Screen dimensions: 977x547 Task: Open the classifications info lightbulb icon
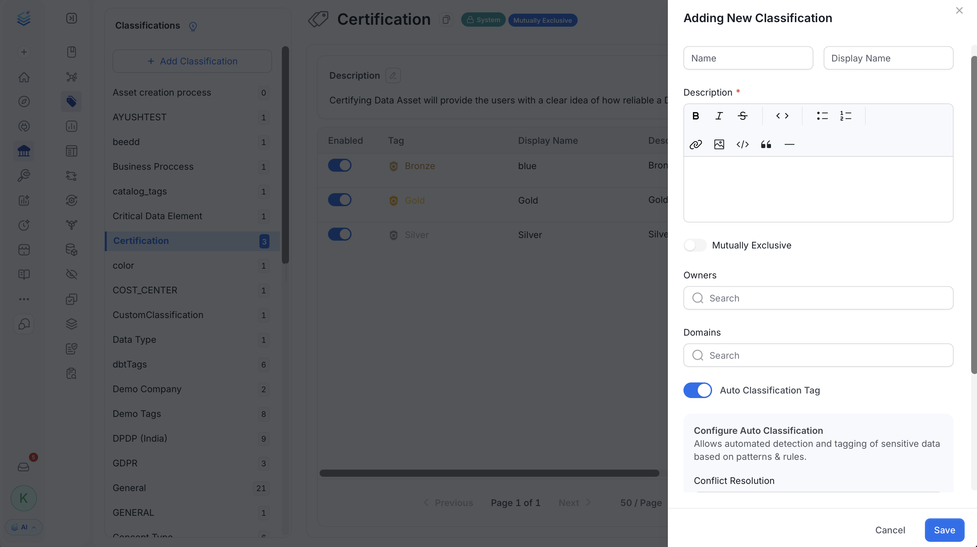tap(193, 26)
